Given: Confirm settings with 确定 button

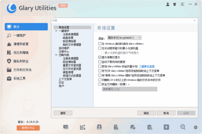Looking at the screenshot, I should (x=147, y=113).
